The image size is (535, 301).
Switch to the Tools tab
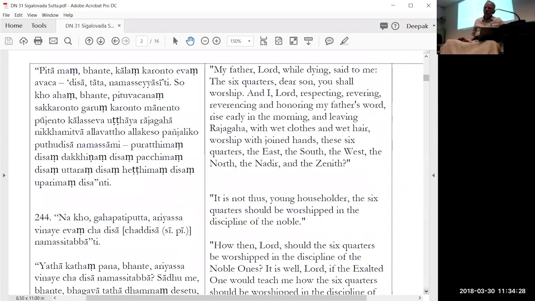click(39, 26)
